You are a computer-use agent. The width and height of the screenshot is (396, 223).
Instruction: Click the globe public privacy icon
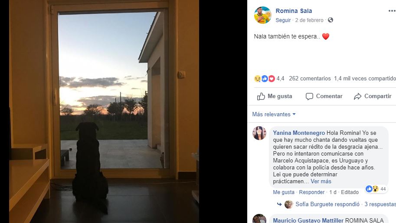[x=331, y=20]
